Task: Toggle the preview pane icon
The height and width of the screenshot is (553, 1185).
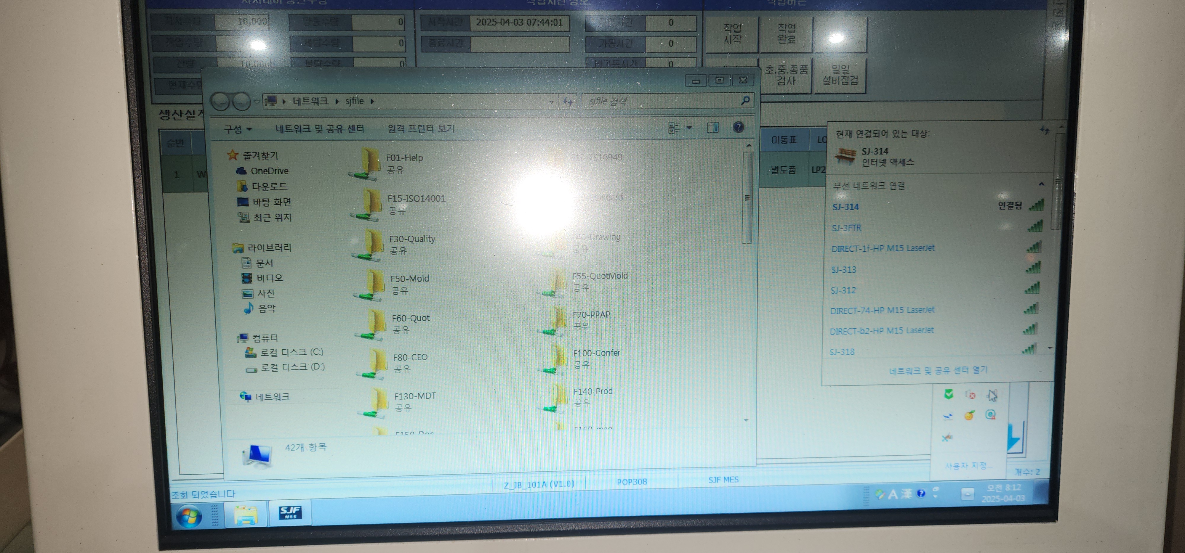Action: tap(712, 127)
